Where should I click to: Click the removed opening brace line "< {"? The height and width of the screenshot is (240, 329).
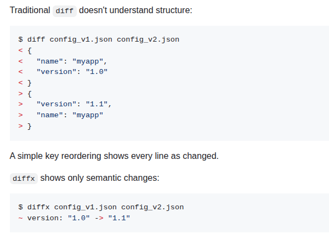(x=25, y=50)
